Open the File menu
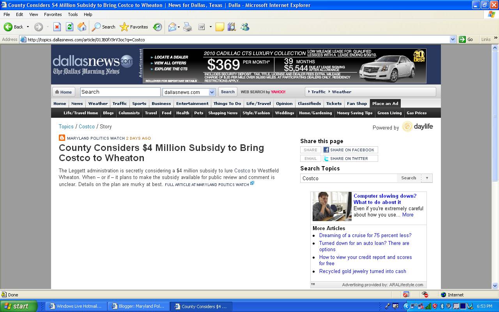This screenshot has height=312, width=499. click(x=7, y=14)
